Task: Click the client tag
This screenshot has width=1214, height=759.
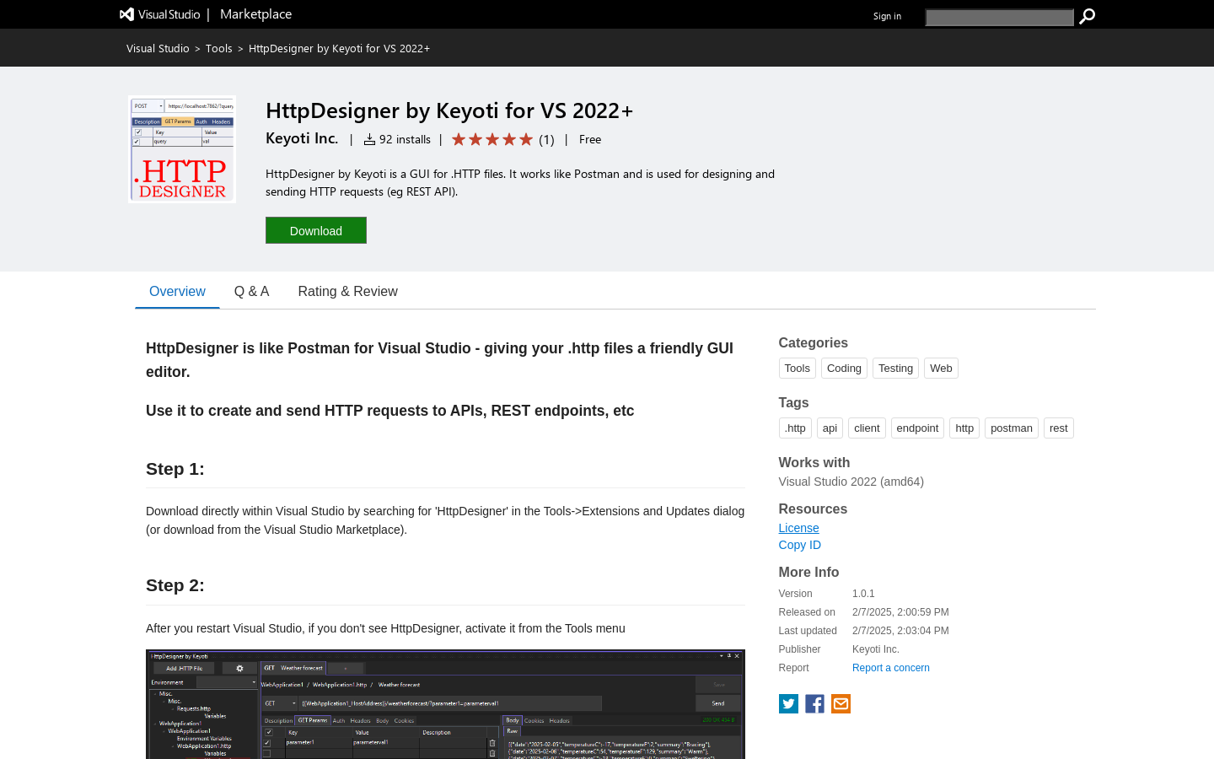Action: (867, 428)
